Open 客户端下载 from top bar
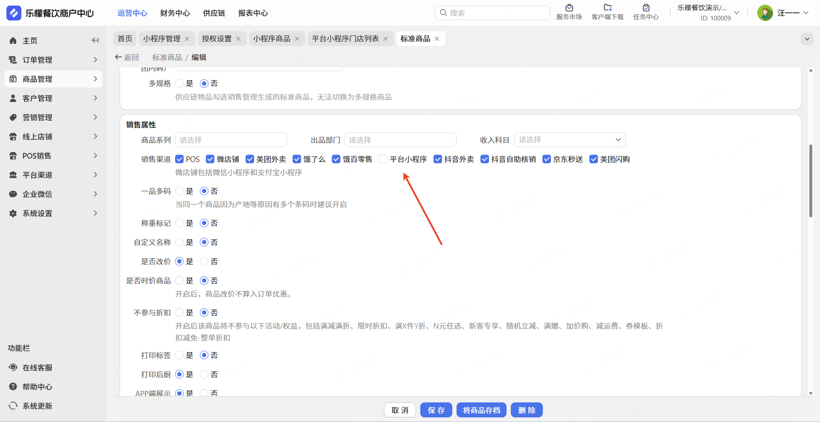This screenshot has width=820, height=422. point(607,12)
